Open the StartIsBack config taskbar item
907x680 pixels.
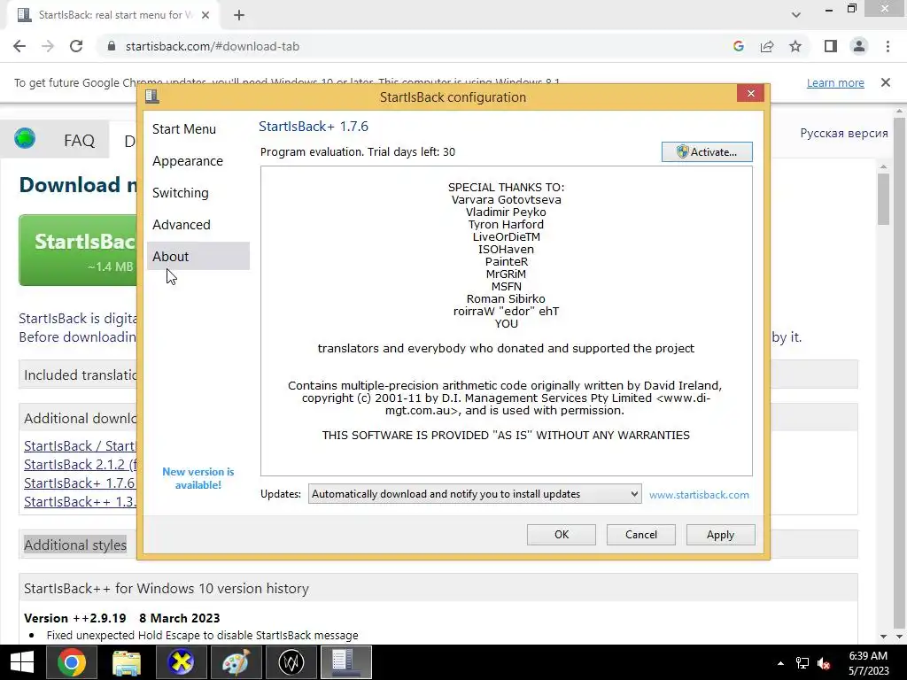tap(346, 662)
